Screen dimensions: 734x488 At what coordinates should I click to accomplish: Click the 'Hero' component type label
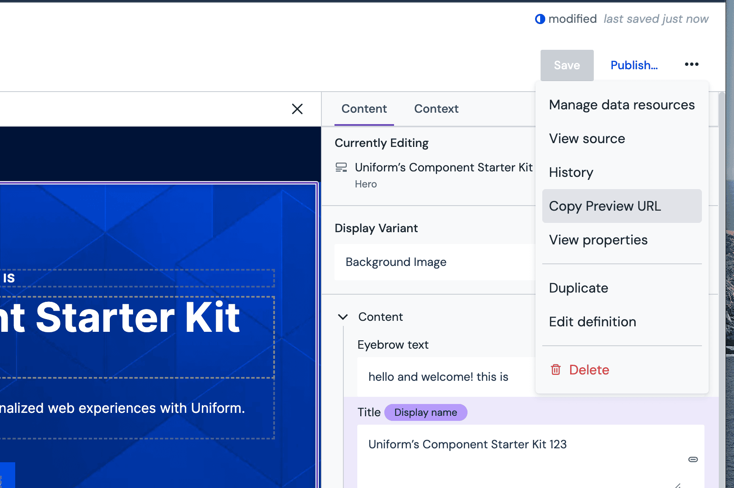(x=366, y=184)
